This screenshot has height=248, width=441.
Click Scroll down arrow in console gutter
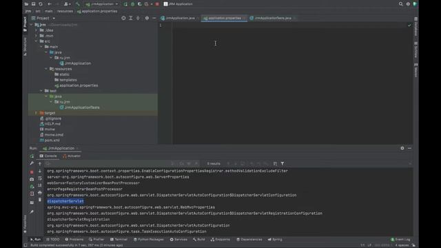(40, 171)
